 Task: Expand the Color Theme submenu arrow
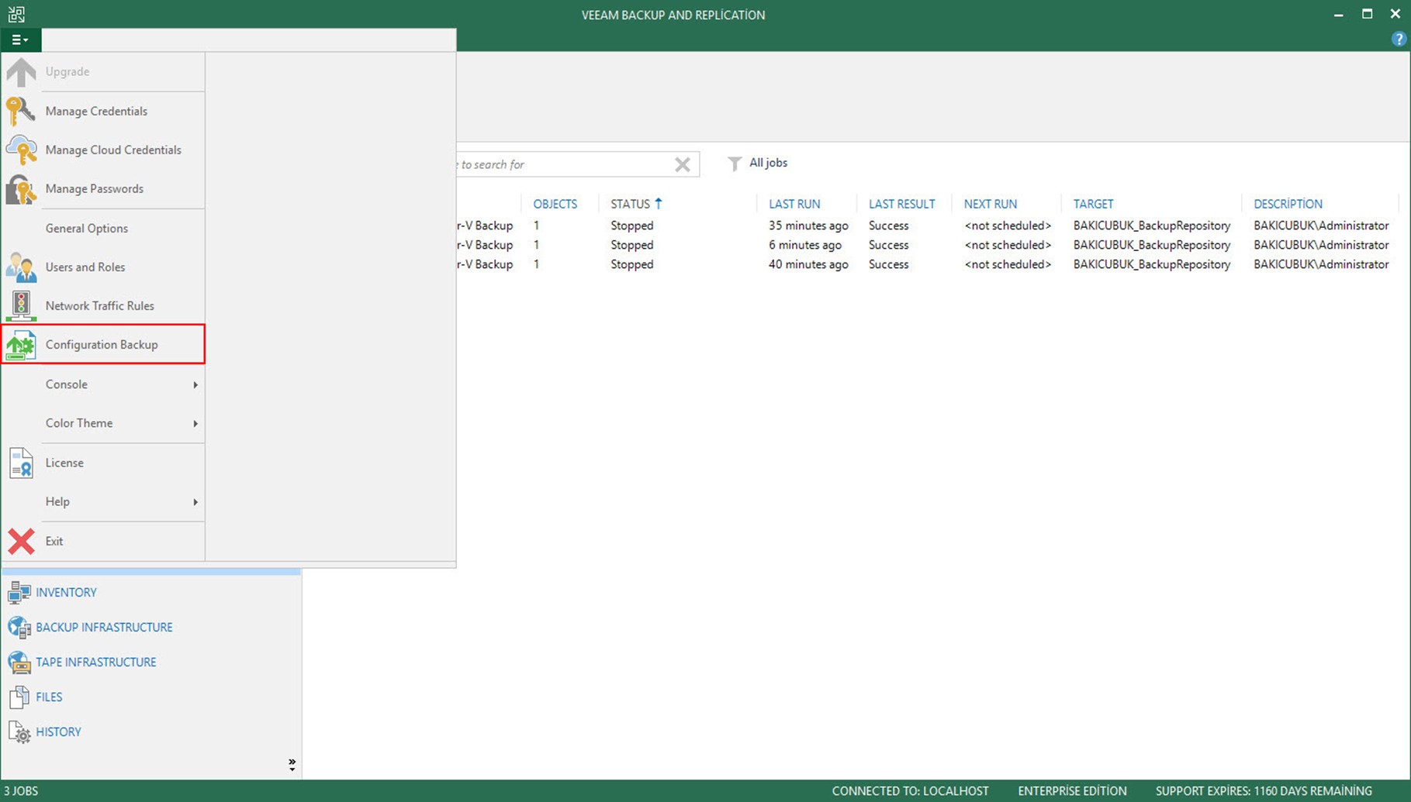coord(195,423)
